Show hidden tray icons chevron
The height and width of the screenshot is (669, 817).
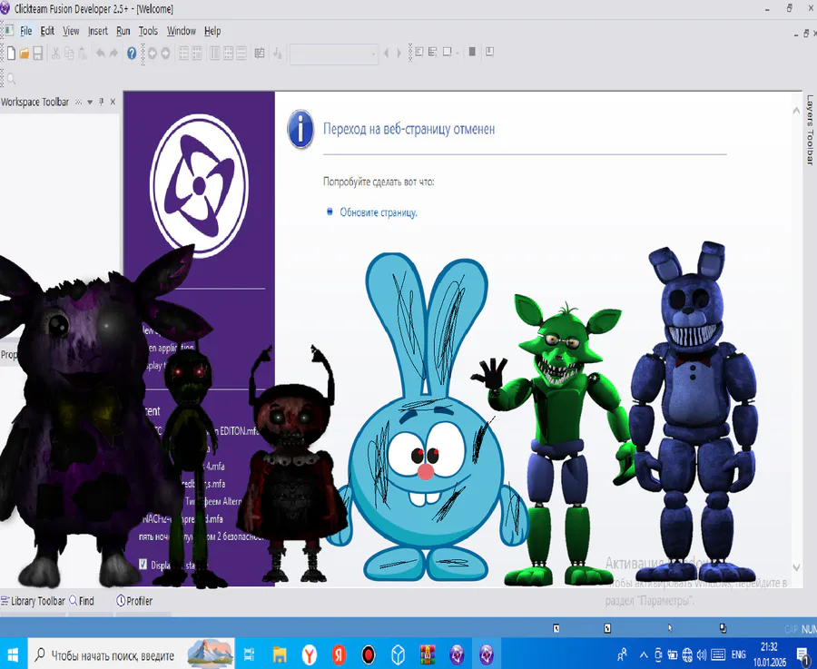(644, 655)
